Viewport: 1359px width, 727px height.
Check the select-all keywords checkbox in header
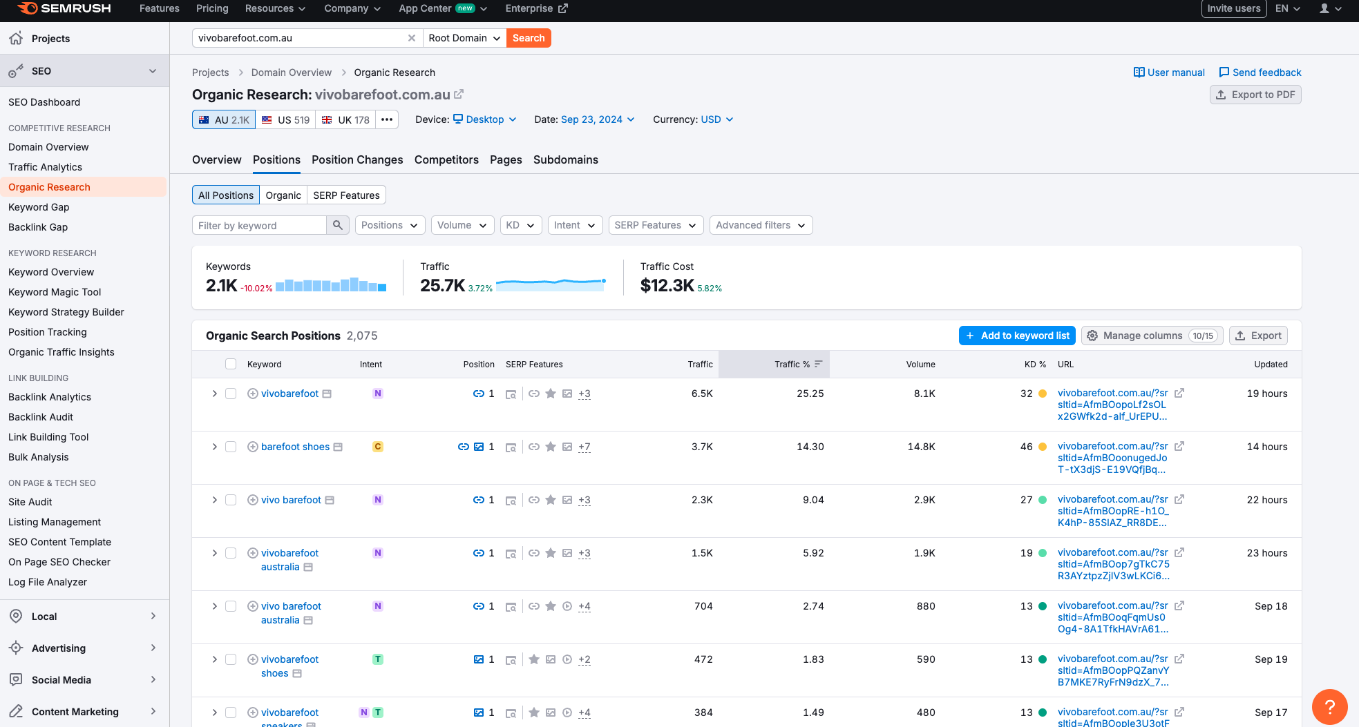(x=231, y=364)
